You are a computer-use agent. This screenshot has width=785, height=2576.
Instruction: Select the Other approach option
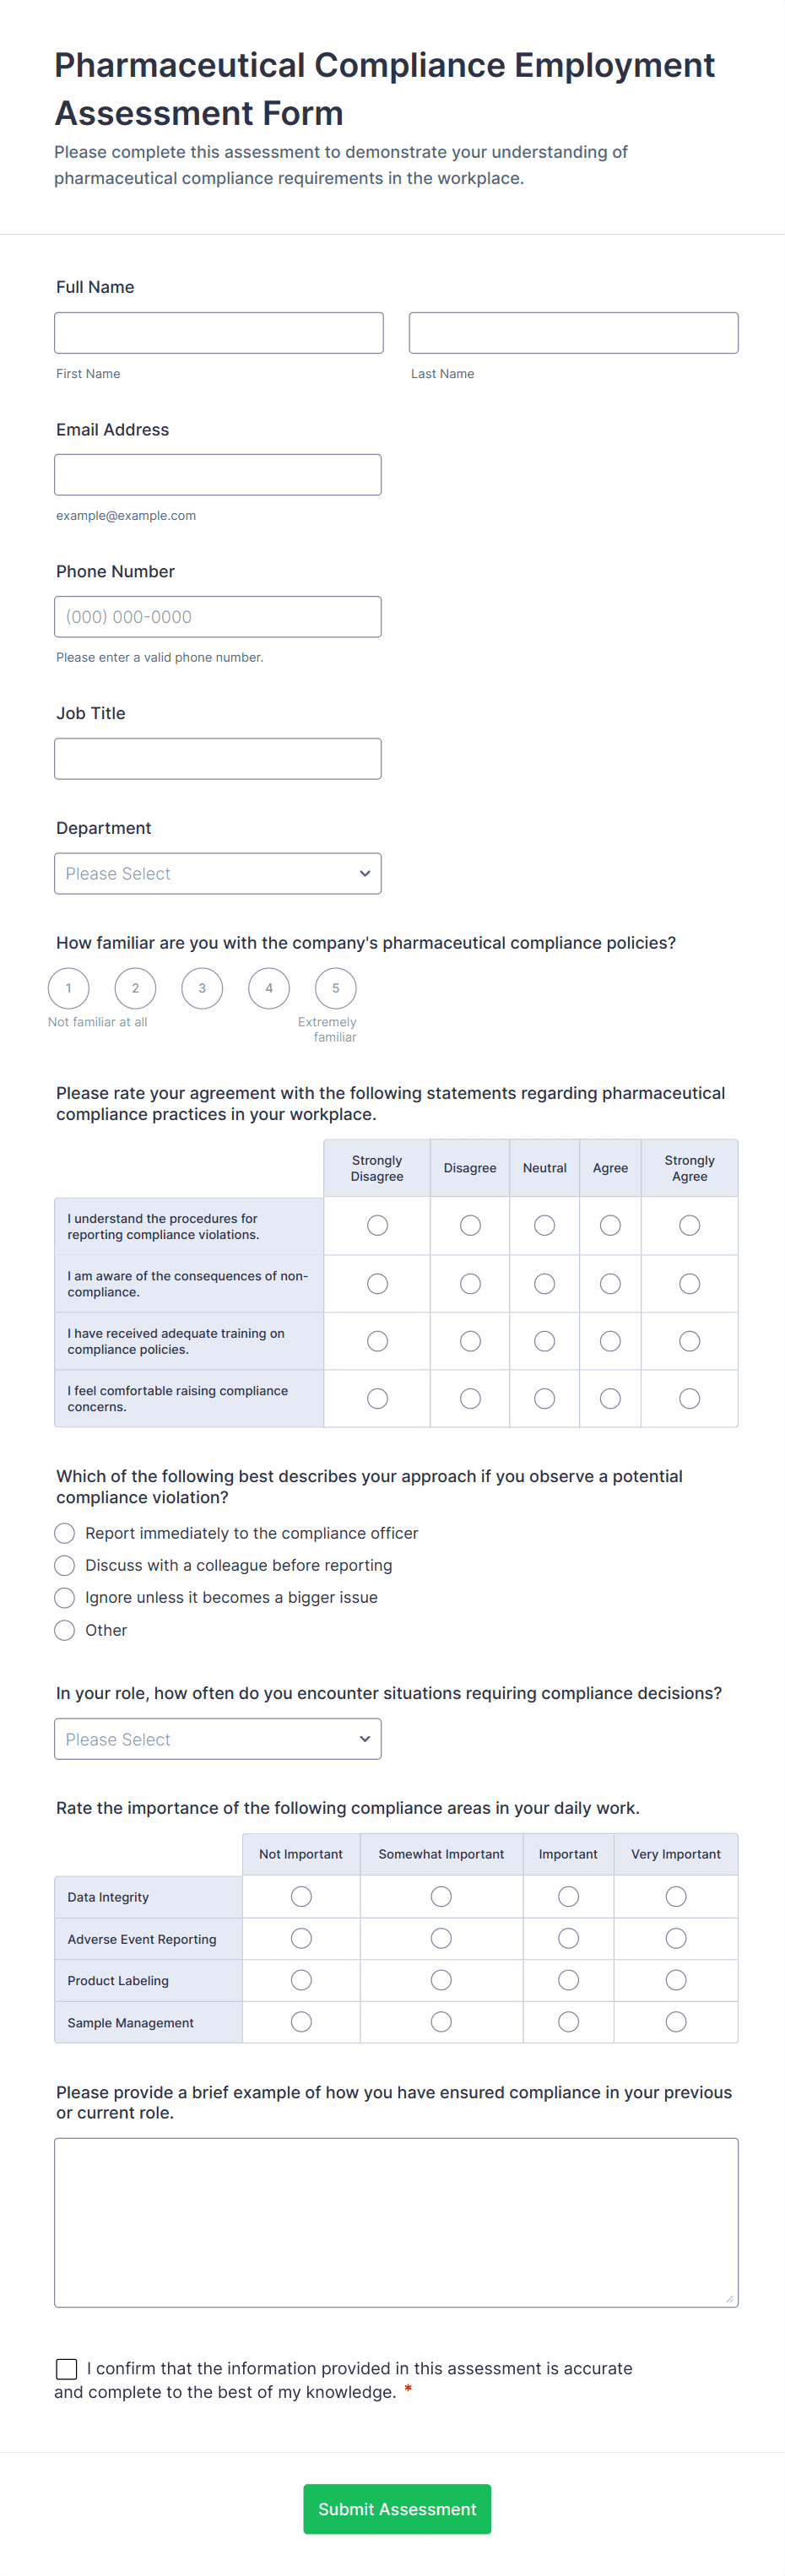65,1630
